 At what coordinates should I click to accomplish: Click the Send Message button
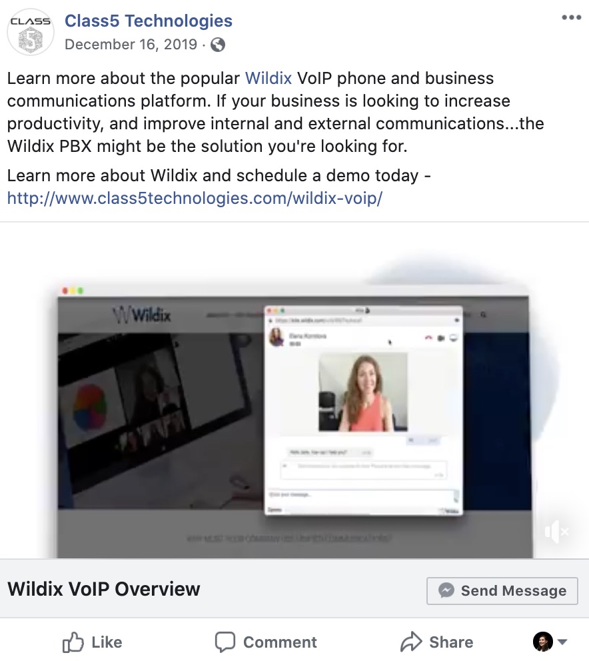(x=502, y=590)
